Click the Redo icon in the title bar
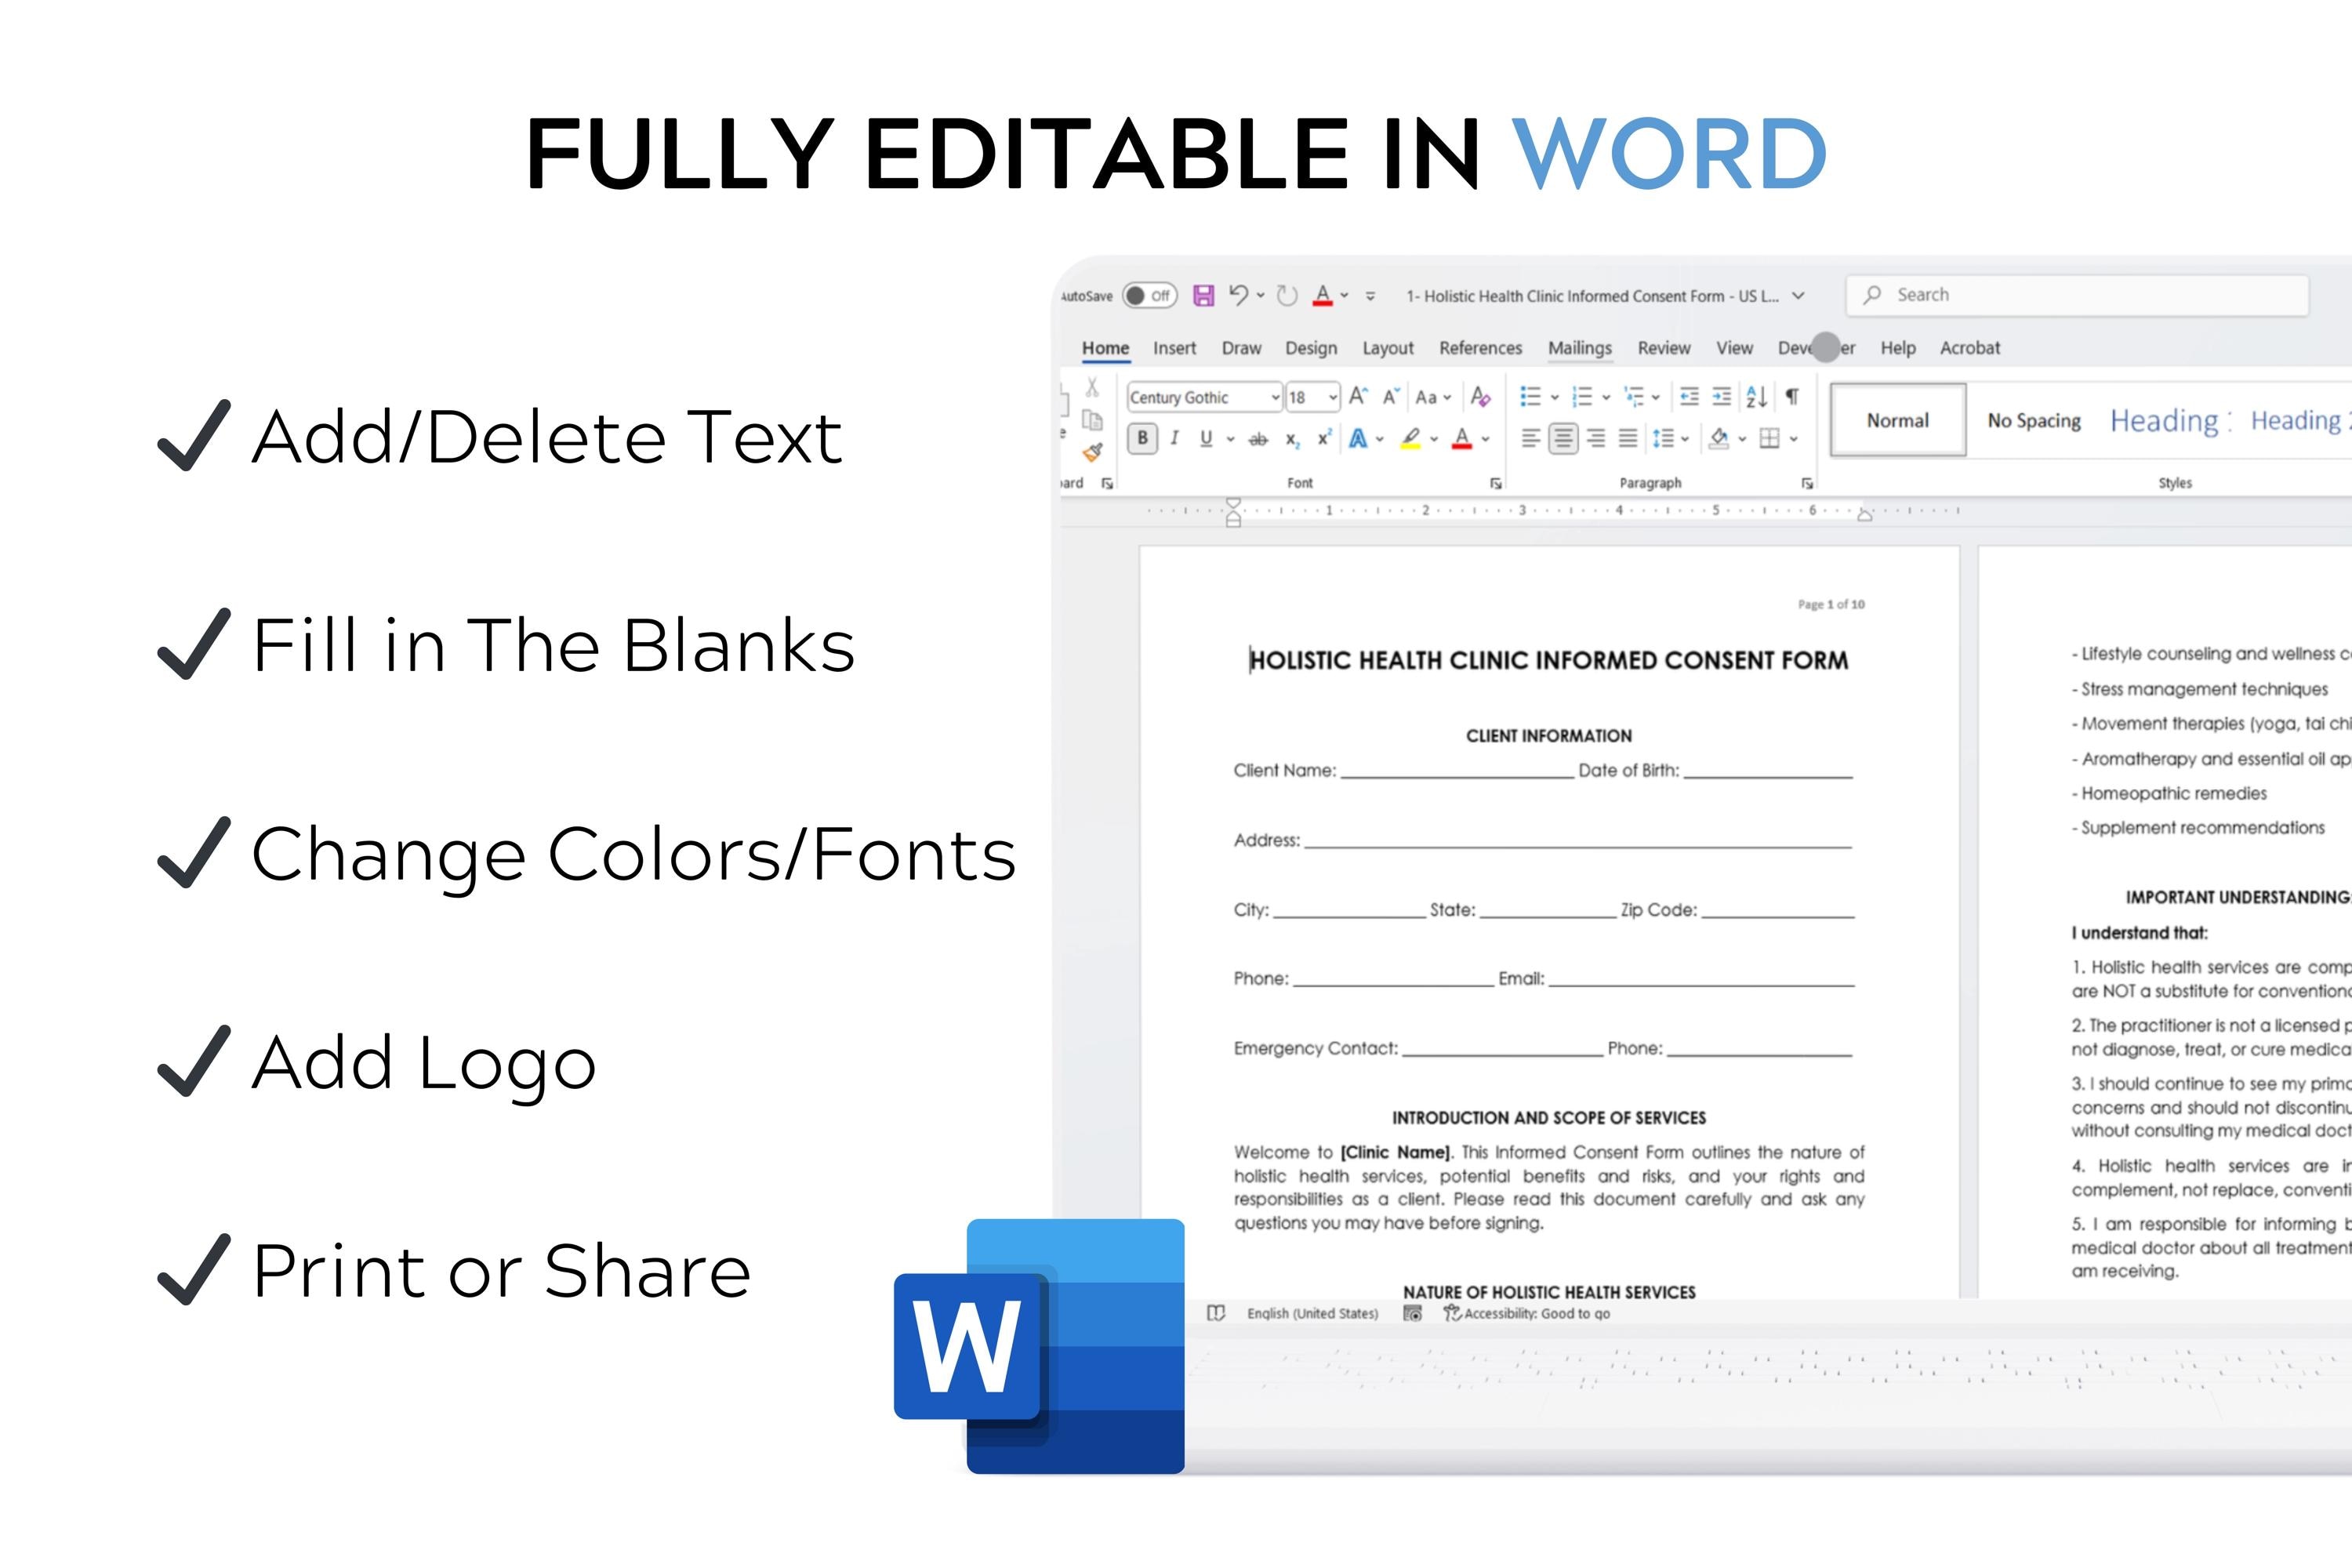The width and height of the screenshot is (2352, 1568). [1288, 295]
